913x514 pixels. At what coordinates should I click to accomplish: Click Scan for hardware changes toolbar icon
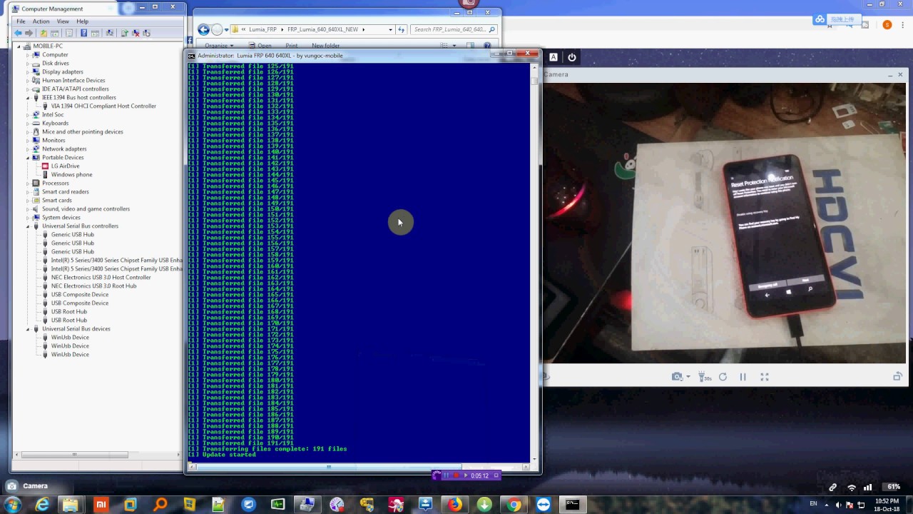110,33
